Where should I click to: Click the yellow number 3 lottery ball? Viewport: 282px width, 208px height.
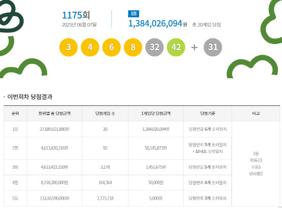pos(69,47)
